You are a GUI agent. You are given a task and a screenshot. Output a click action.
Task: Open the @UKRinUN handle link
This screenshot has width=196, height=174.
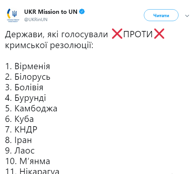[x=36, y=19]
